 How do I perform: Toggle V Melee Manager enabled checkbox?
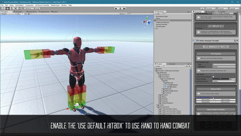click(197, 41)
